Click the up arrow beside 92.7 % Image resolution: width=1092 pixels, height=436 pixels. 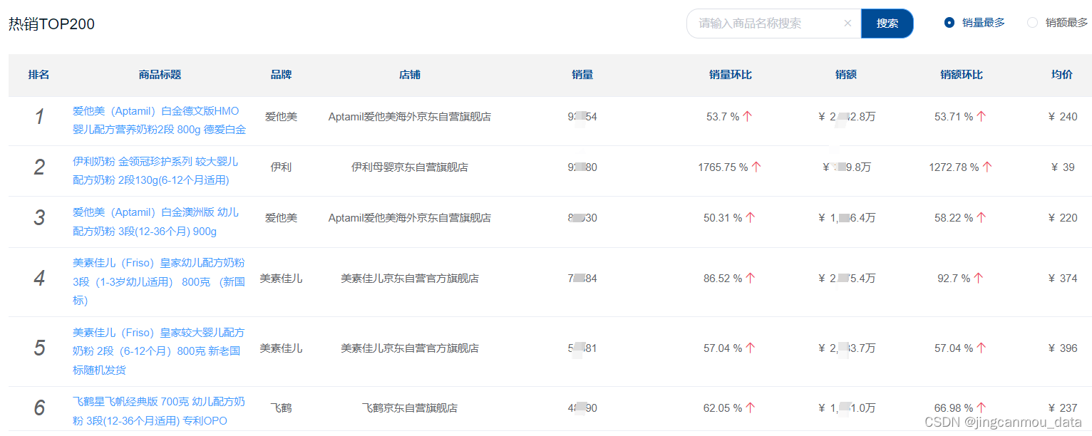[x=979, y=279]
